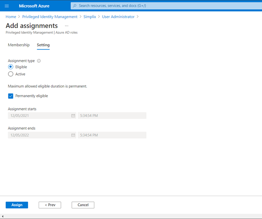
Task: Click the 'Assignment ends' label
Action: 21,128
